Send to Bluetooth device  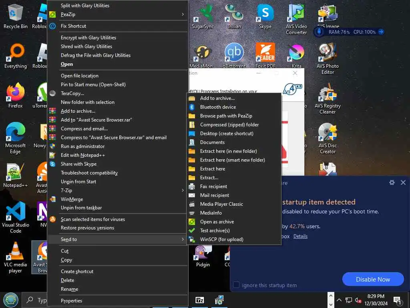(x=234, y=107)
